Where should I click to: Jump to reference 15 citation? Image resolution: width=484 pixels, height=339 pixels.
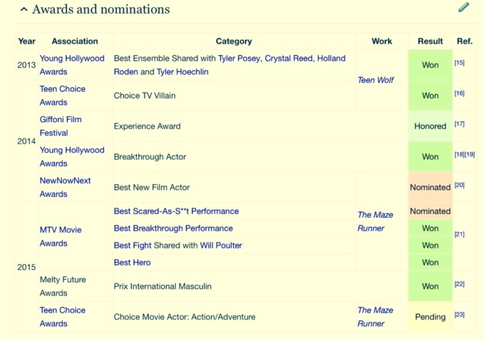[459, 63]
